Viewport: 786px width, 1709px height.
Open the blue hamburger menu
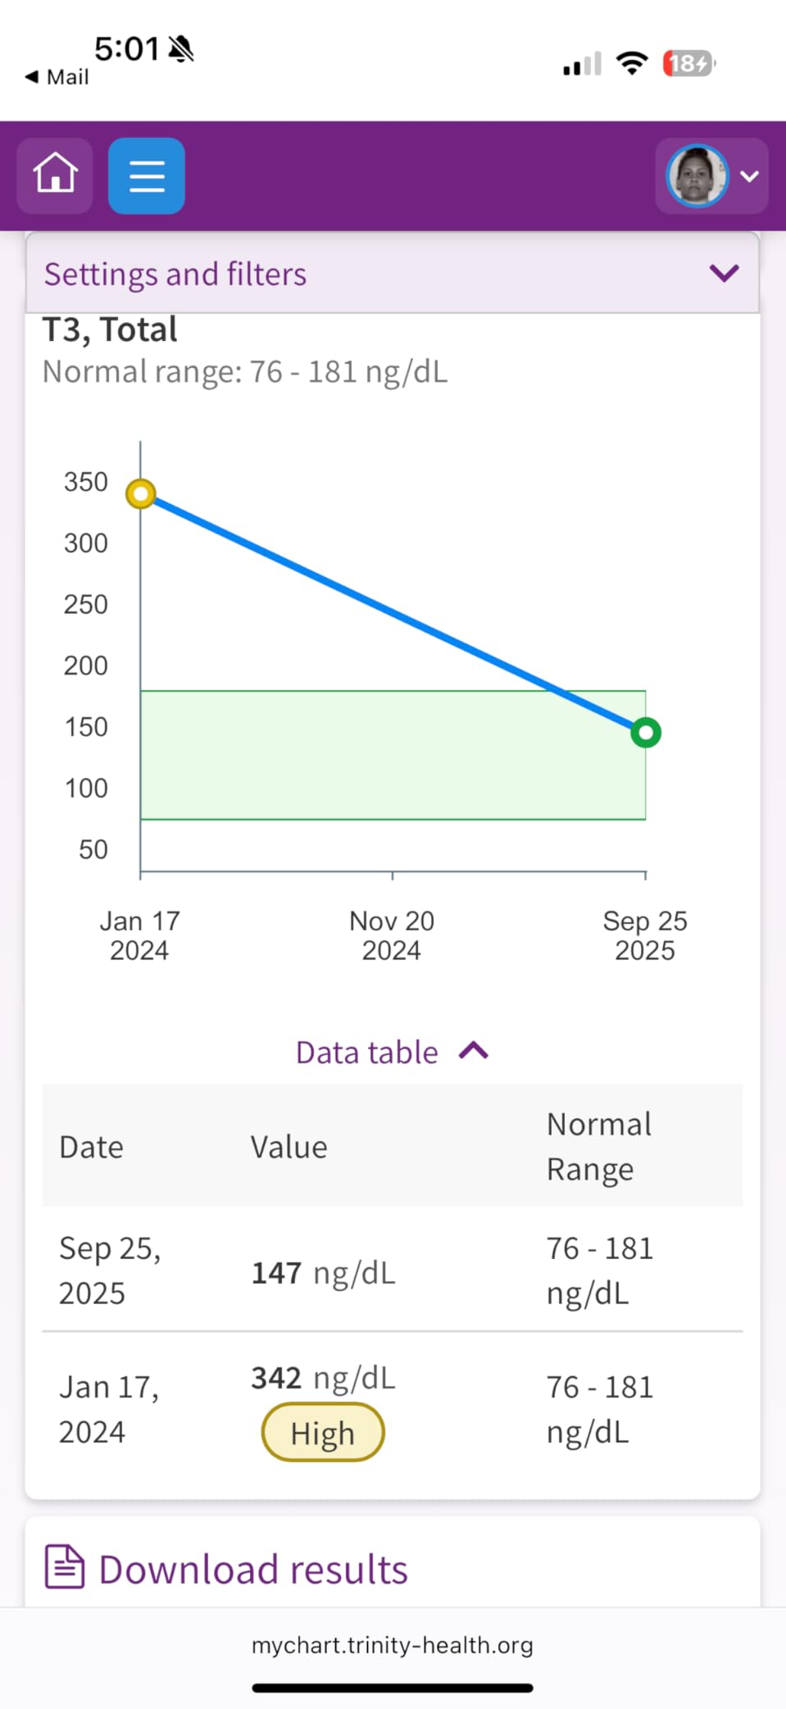[x=147, y=175]
